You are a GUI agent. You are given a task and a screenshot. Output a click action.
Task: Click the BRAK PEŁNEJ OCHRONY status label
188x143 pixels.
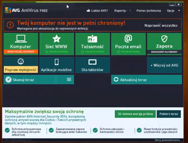click(x=21, y=52)
